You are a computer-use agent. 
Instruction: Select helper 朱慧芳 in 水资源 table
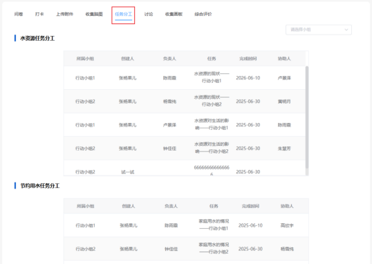tap(284, 149)
